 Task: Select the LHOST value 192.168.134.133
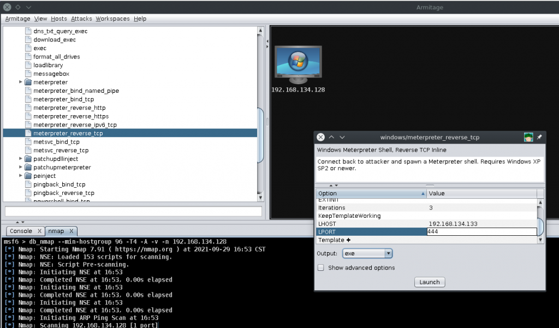pyautogui.click(x=453, y=224)
